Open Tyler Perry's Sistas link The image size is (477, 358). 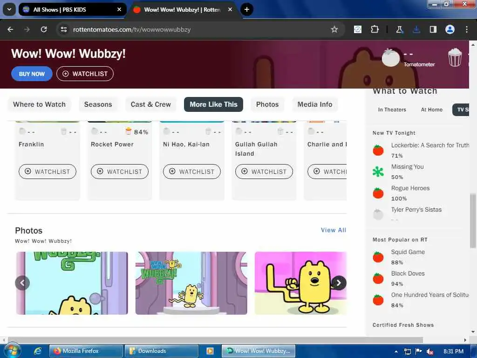416,209
